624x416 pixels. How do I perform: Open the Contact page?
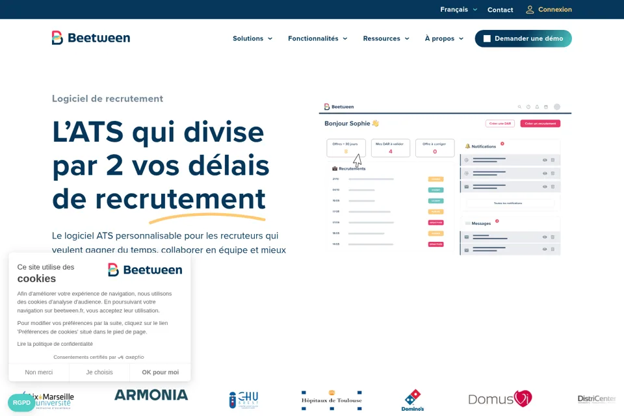pyautogui.click(x=500, y=10)
